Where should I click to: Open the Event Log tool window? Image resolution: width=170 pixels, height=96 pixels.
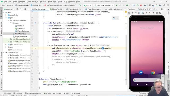coord(143,93)
